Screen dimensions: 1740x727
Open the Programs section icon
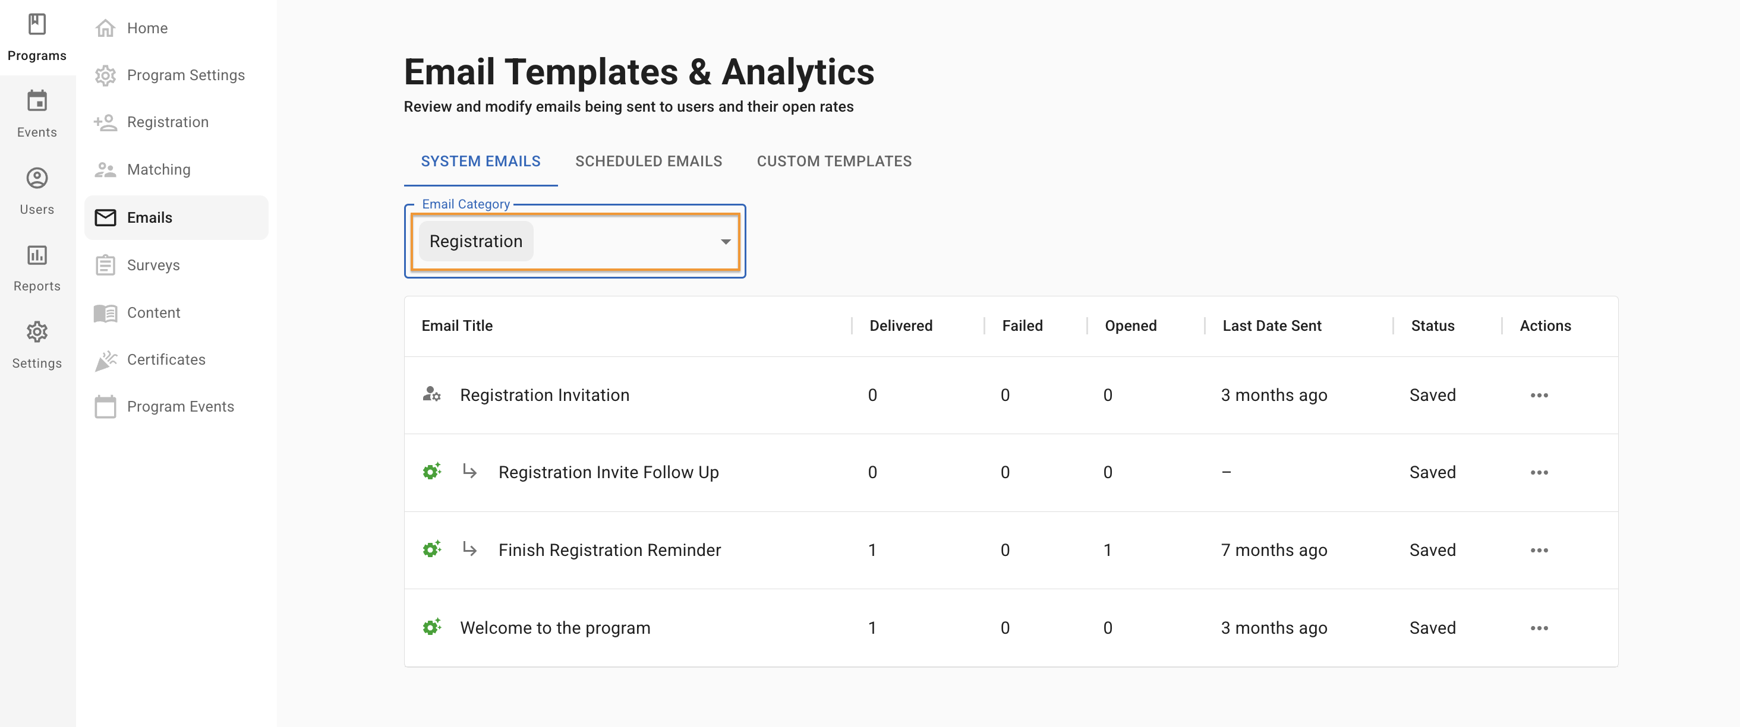(36, 25)
